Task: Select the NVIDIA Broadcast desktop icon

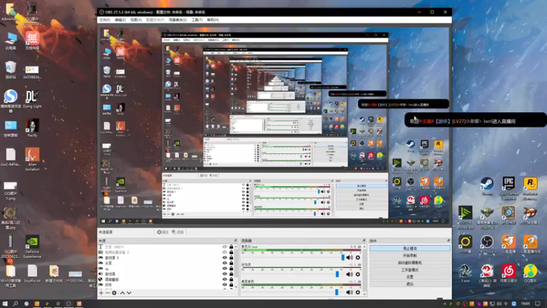Action: coord(466,217)
